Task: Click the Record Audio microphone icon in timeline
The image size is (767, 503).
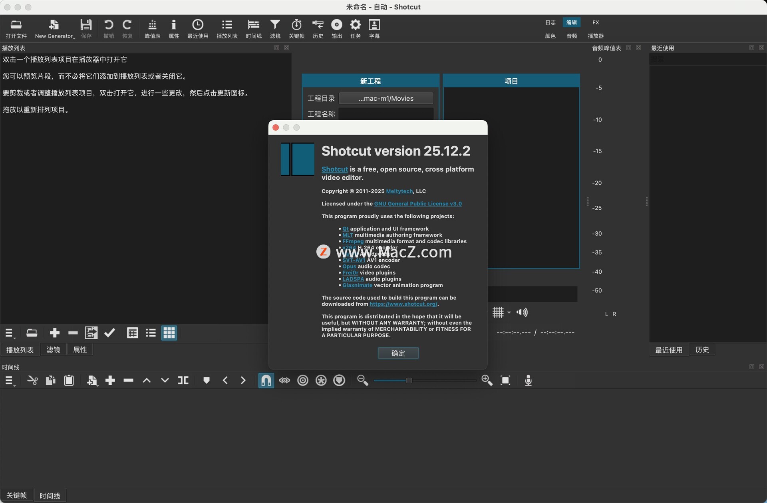Action: coord(528,380)
